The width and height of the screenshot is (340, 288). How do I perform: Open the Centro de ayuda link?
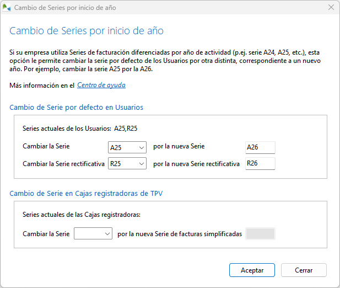pos(101,86)
